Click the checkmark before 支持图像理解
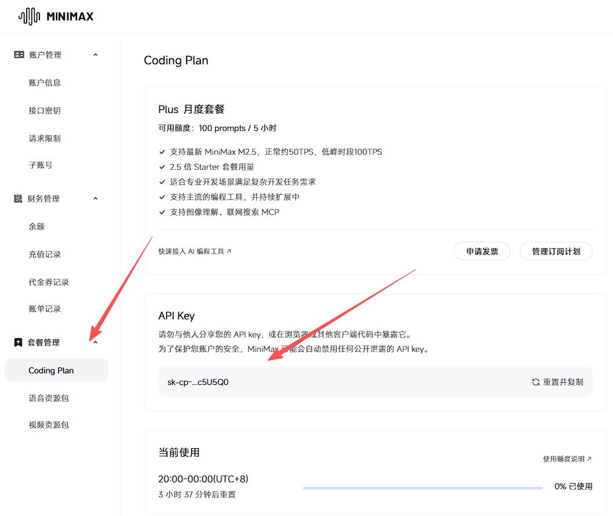 coord(162,212)
